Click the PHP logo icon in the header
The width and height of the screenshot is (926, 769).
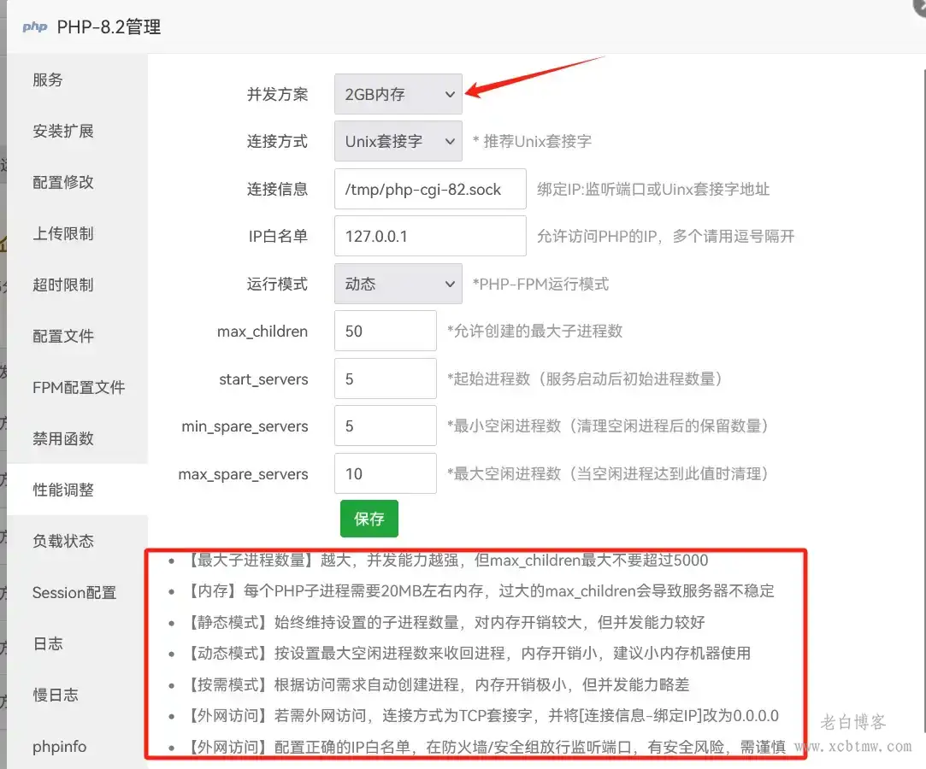click(x=35, y=26)
